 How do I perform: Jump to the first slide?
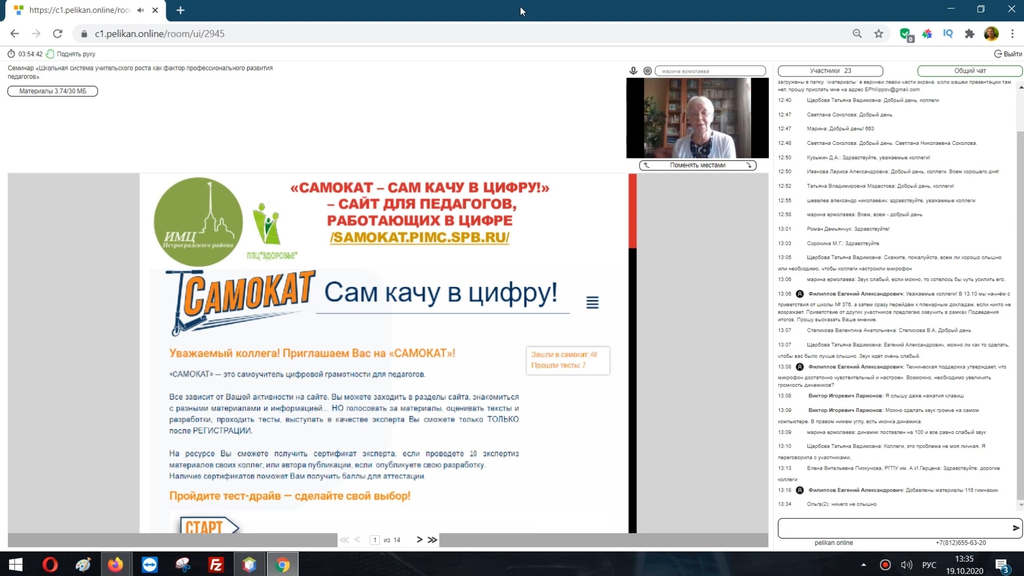[344, 540]
